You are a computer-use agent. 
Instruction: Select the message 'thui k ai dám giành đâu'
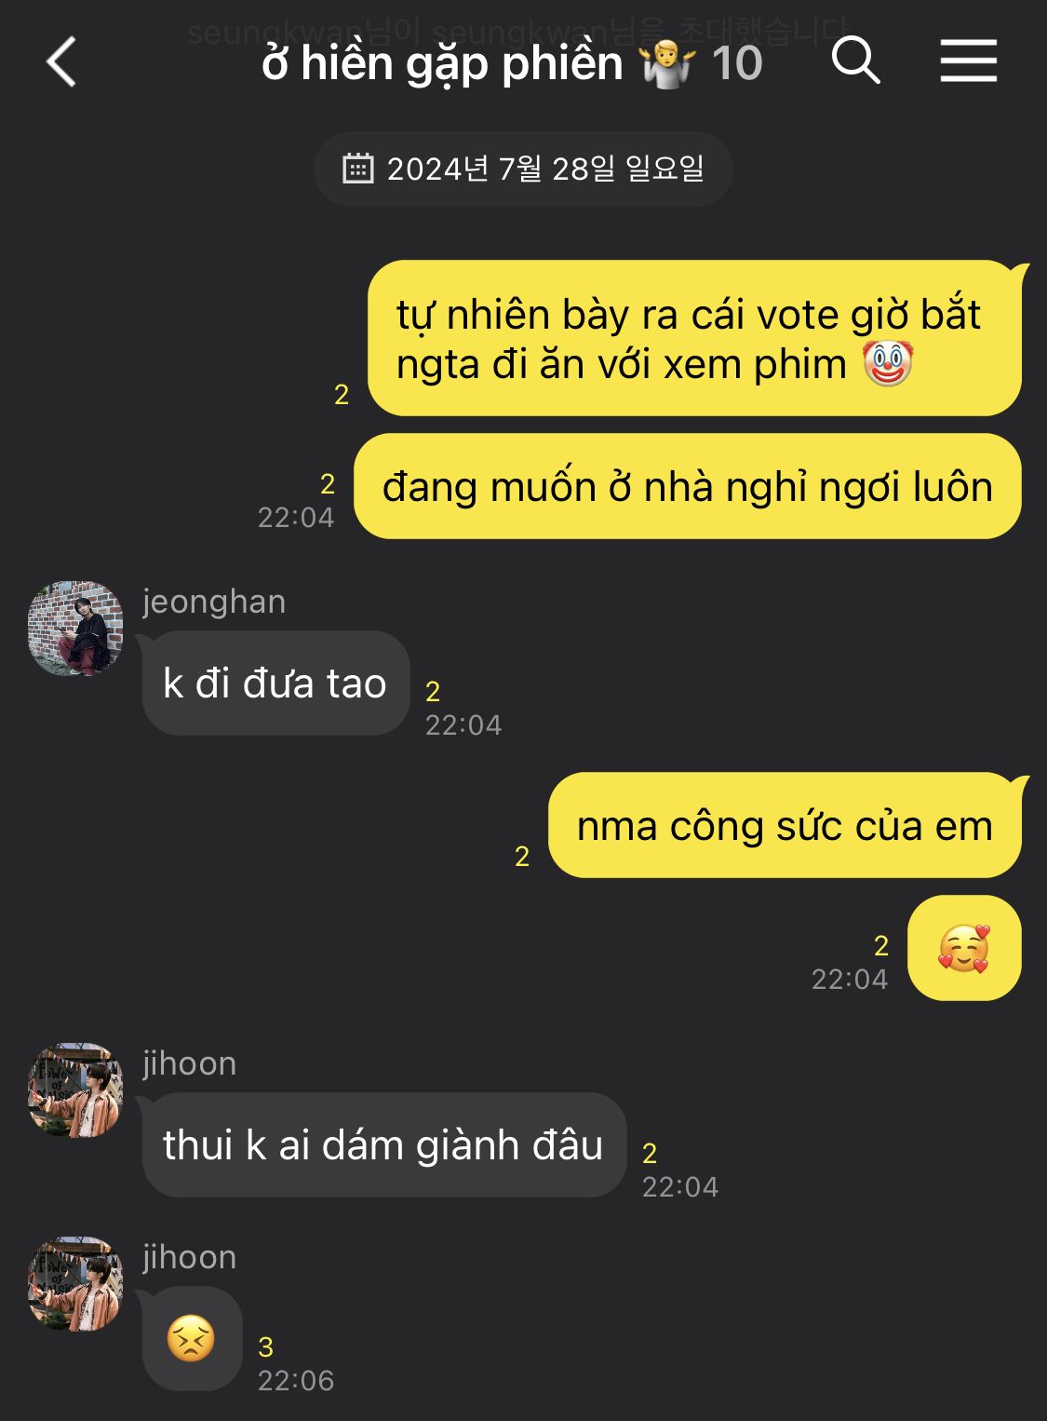point(383,1145)
